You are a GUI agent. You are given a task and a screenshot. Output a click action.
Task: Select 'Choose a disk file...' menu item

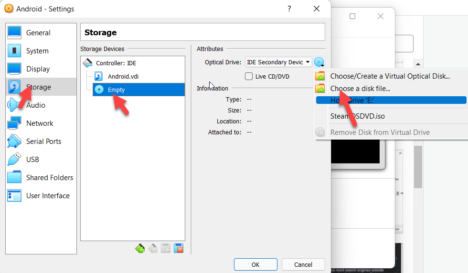pos(360,88)
